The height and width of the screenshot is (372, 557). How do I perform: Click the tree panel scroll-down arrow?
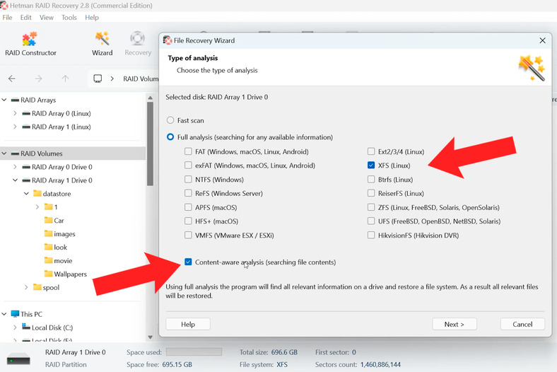point(150,337)
